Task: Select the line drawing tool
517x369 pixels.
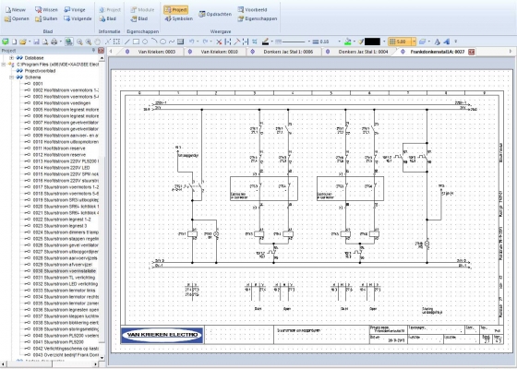Action: click(x=127, y=42)
